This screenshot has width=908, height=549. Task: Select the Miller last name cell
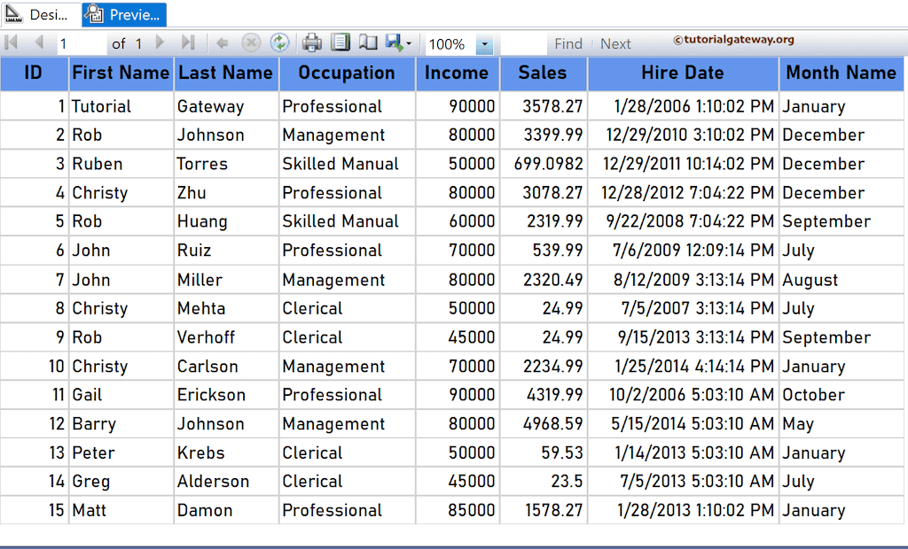point(226,280)
